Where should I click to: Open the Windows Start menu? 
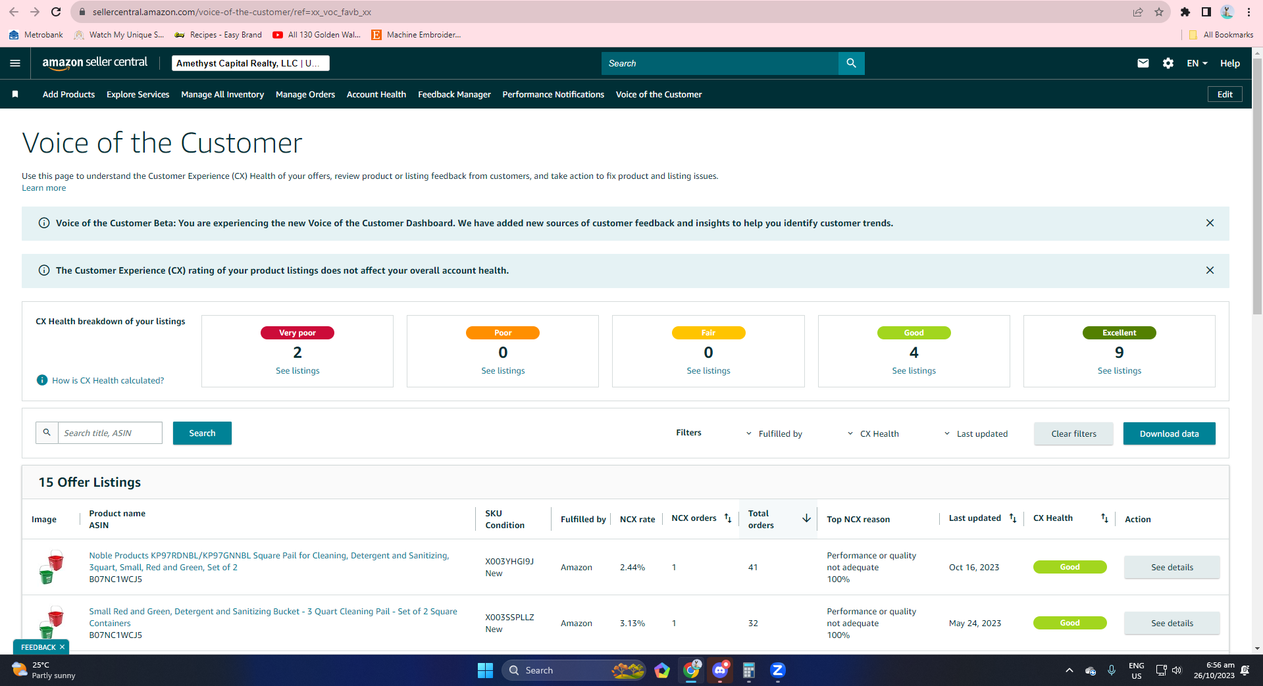(x=485, y=670)
